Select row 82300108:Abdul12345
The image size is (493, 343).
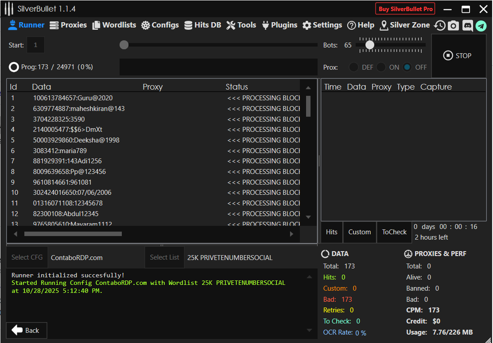tap(153, 214)
